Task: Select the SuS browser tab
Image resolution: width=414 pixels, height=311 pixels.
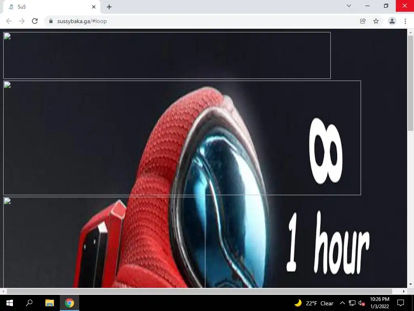Action: pyautogui.click(x=52, y=7)
